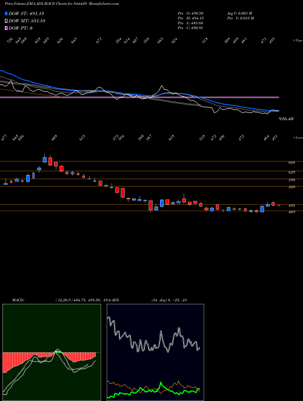Click the '(14 day) 8, +23, -21' ADX values
The width and height of the screenshot is (303, 401).
169,300
